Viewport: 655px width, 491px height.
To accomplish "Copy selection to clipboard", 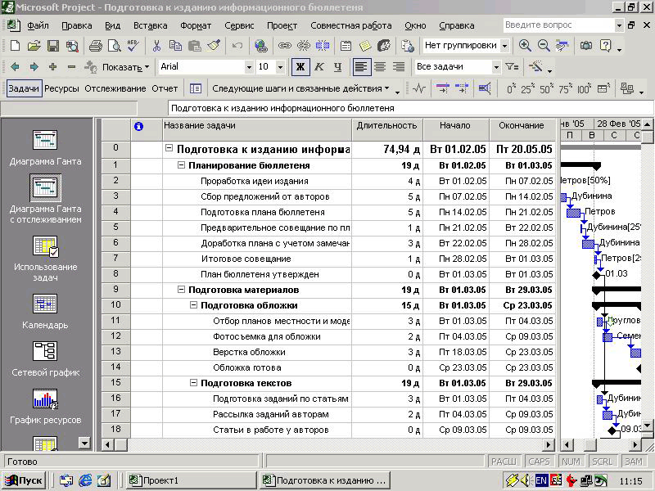I will [x=175, y=45].
